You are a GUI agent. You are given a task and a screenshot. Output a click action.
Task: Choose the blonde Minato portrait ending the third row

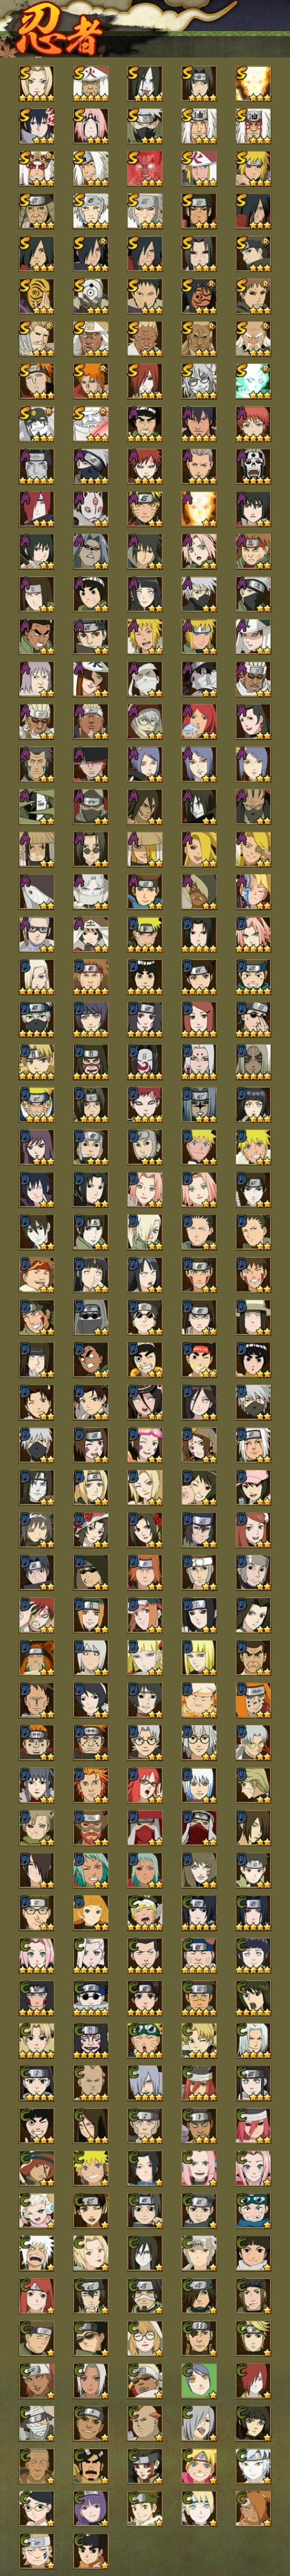coord(253,169)
